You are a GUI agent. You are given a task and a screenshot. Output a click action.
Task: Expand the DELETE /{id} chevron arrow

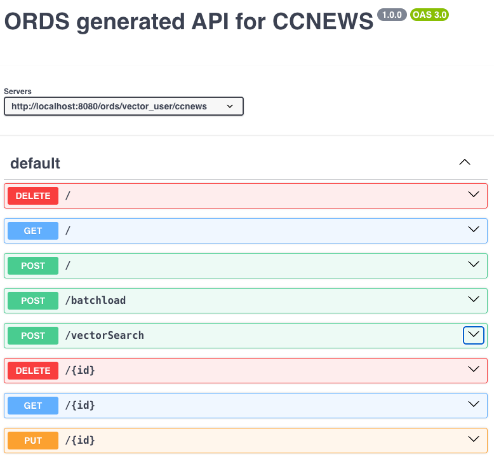[473, 370]
